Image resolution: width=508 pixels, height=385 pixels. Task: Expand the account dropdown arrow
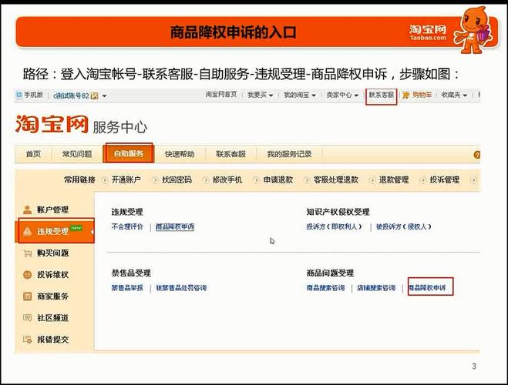pos(104,95)
